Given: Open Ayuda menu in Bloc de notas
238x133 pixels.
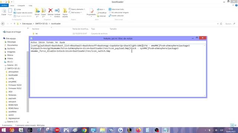Looking at the screenshot, I should coord(62,42).
